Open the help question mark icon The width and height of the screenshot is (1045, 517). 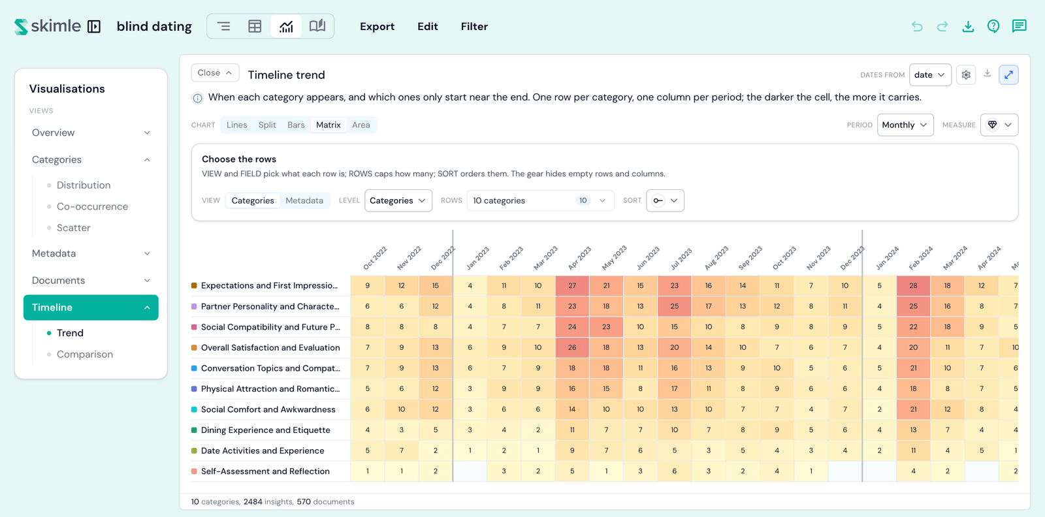click(993, 26)
